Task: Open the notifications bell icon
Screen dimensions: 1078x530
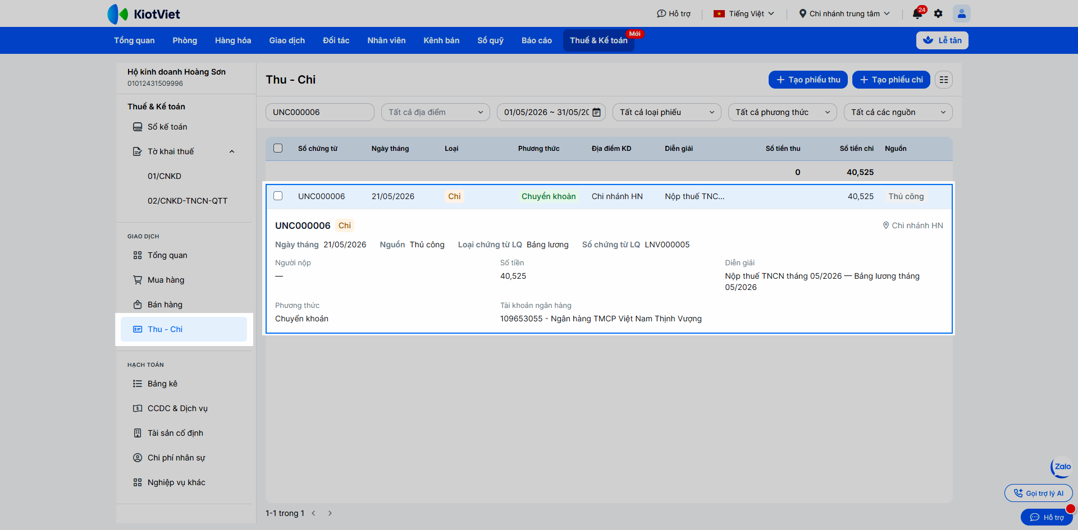Action: point(917,13)
